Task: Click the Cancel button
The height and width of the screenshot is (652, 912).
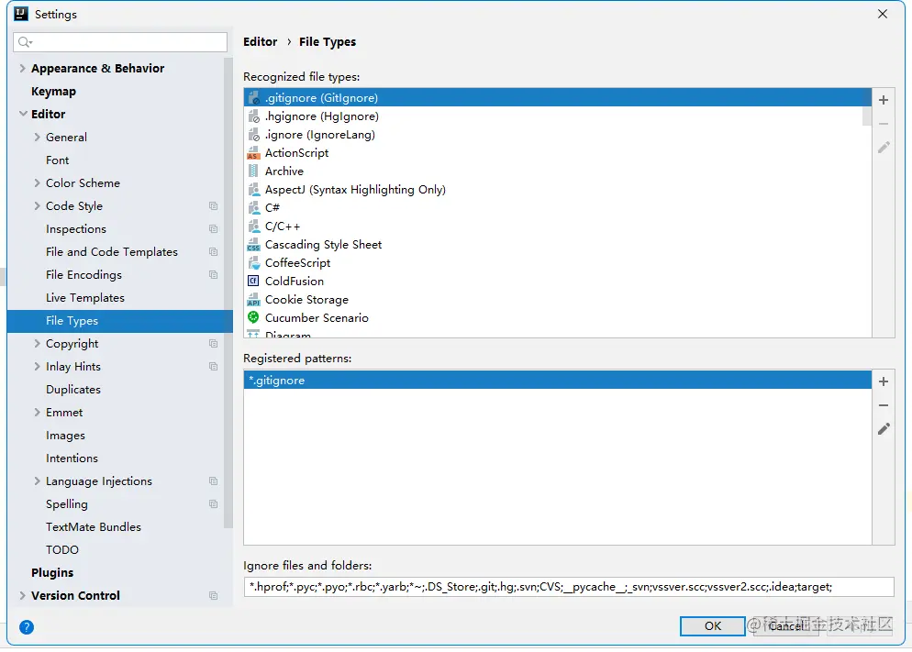Action: pyautogui.click(x=785, y=626)
